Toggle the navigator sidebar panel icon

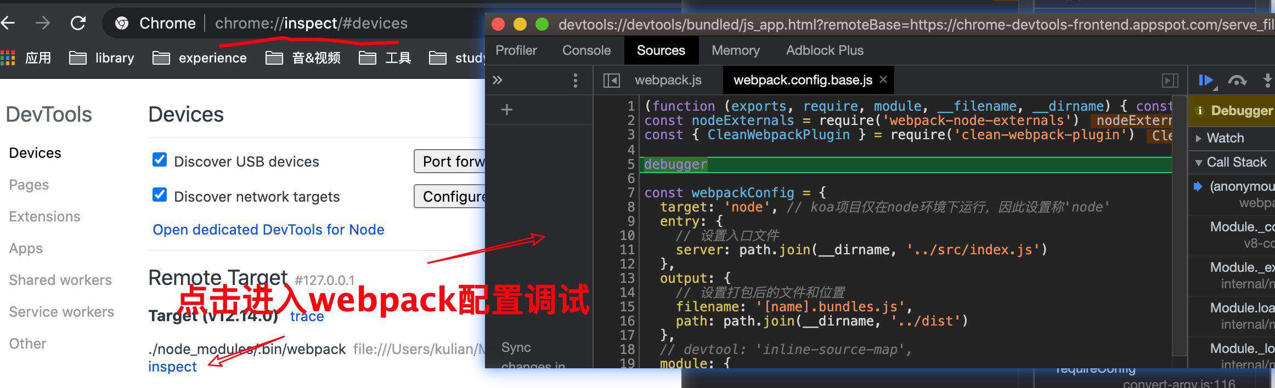point(611,81)
